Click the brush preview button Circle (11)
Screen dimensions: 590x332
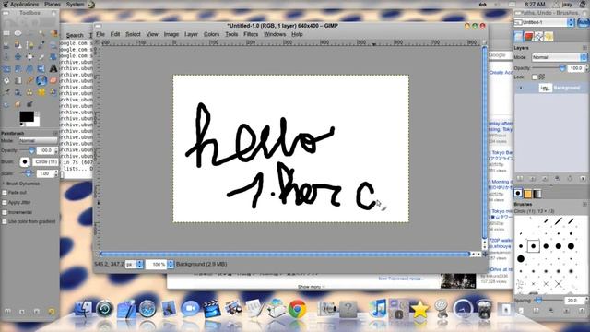[x=25, y=162]
